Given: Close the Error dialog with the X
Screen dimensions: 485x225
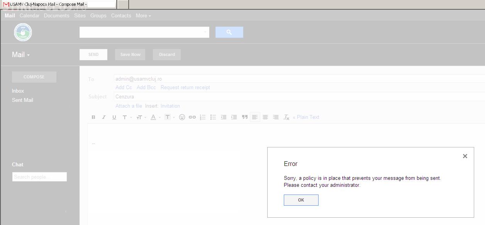Looking at the screenshot, I should coord(465,156).
